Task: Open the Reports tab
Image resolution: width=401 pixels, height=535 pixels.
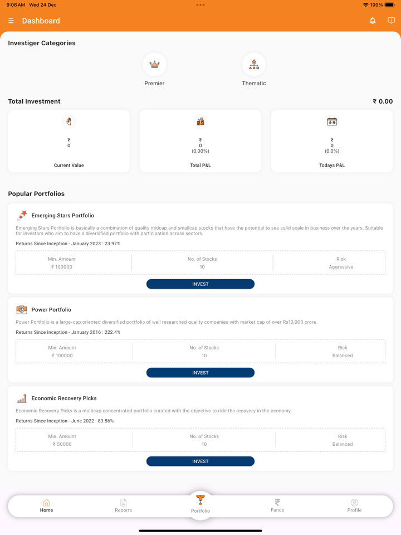Action: tap(123, 505)
